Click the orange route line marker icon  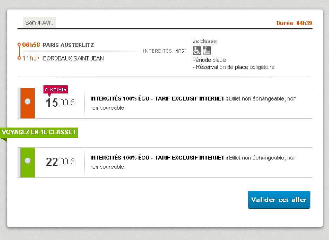(x=19, y=51)
